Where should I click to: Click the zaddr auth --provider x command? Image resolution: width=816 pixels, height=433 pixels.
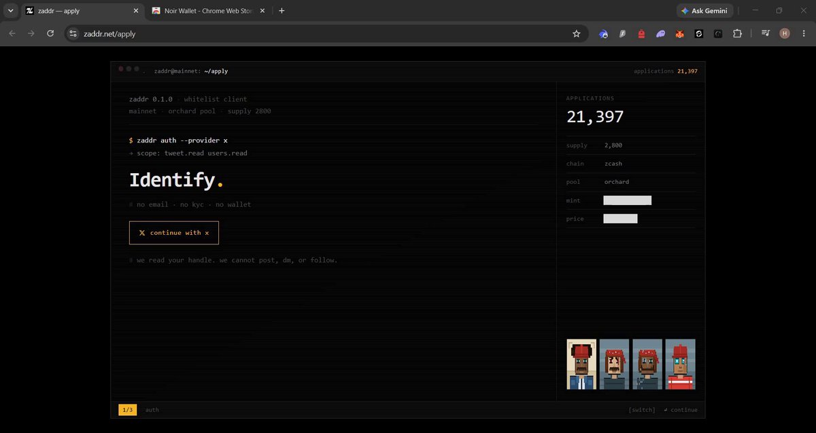(179, 140)
